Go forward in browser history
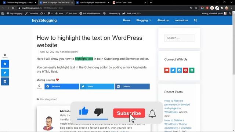The height and width of the screenshot is (132, 235). click(8, 8)
